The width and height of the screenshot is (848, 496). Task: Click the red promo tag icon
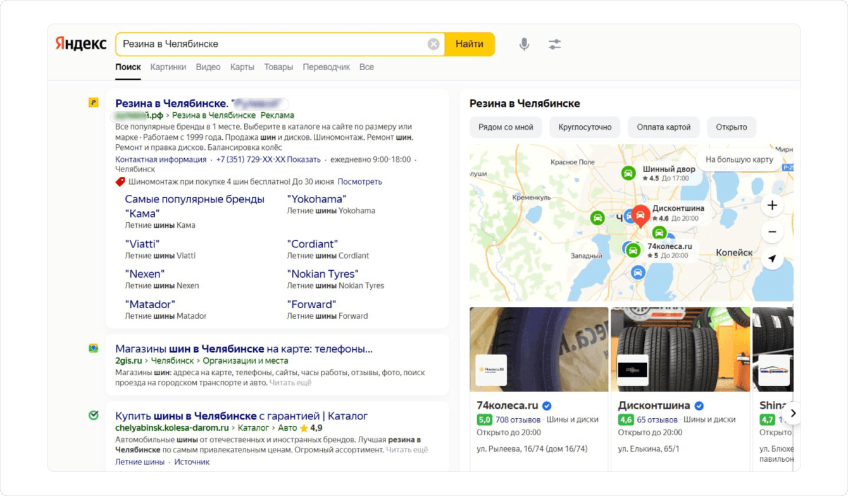pos(120,182)
